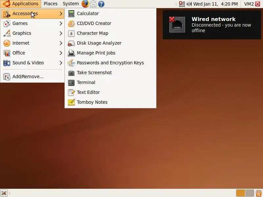This screenshot has width=263, height=197.
Task: Click the Accessories category icon
Action: (x=7, y=14)
